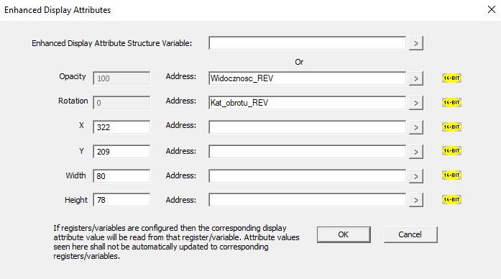Click the X value field showing 322
This screenshot has height=279, width=501.
tap(121, 127)
